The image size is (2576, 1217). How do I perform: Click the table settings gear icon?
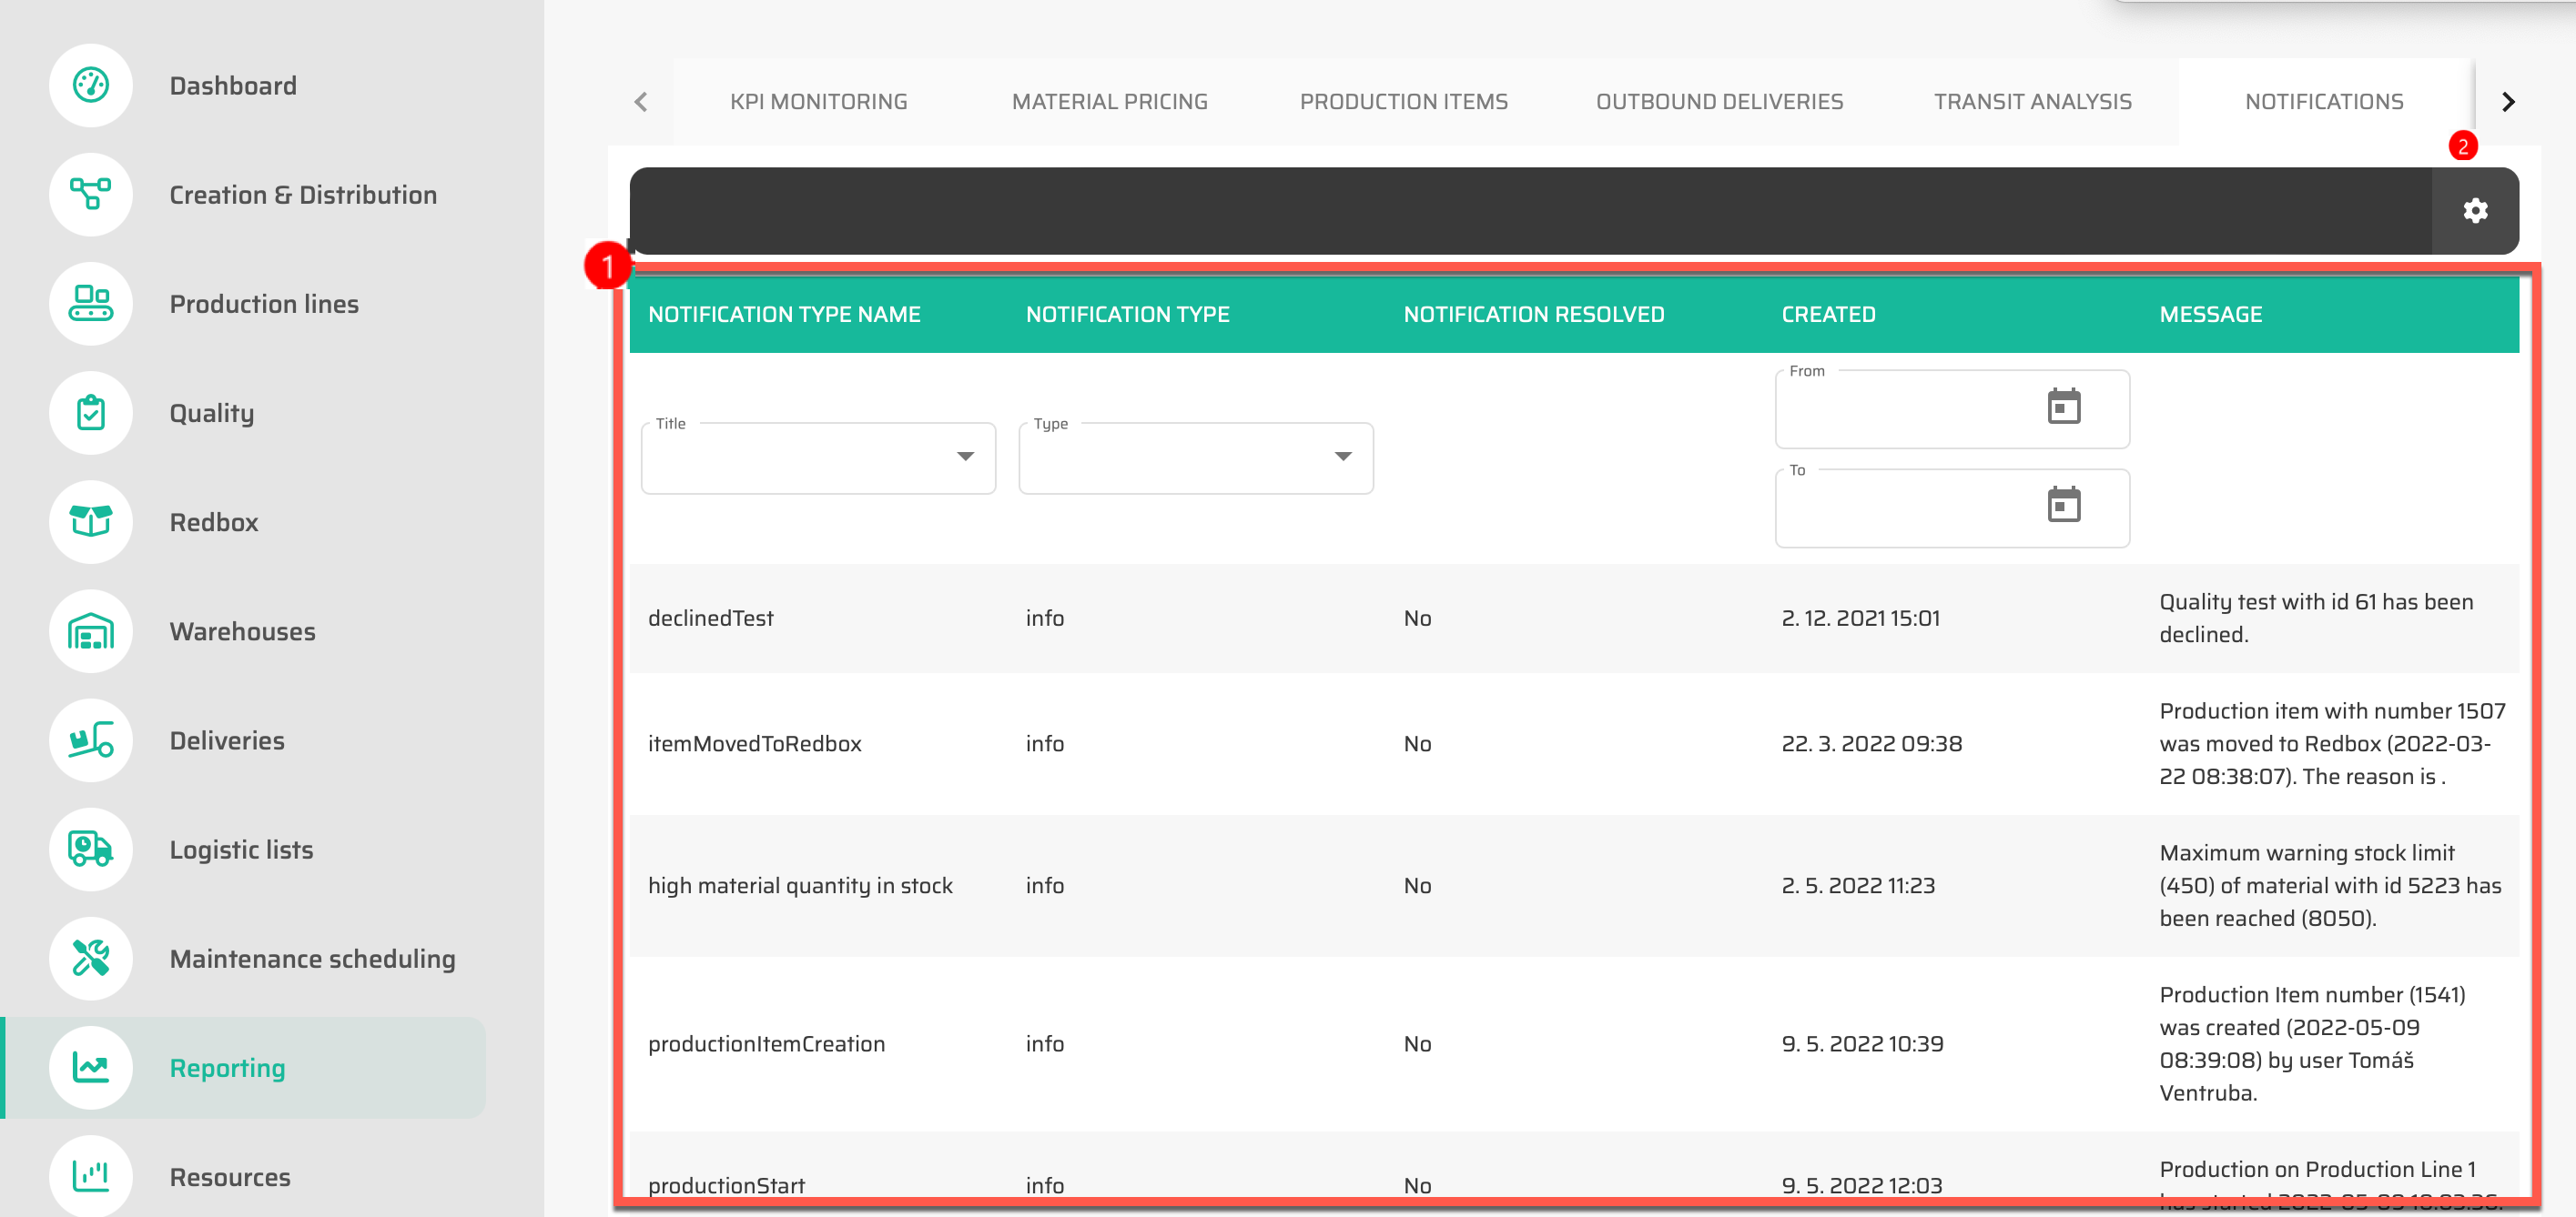coord(2474,211)
